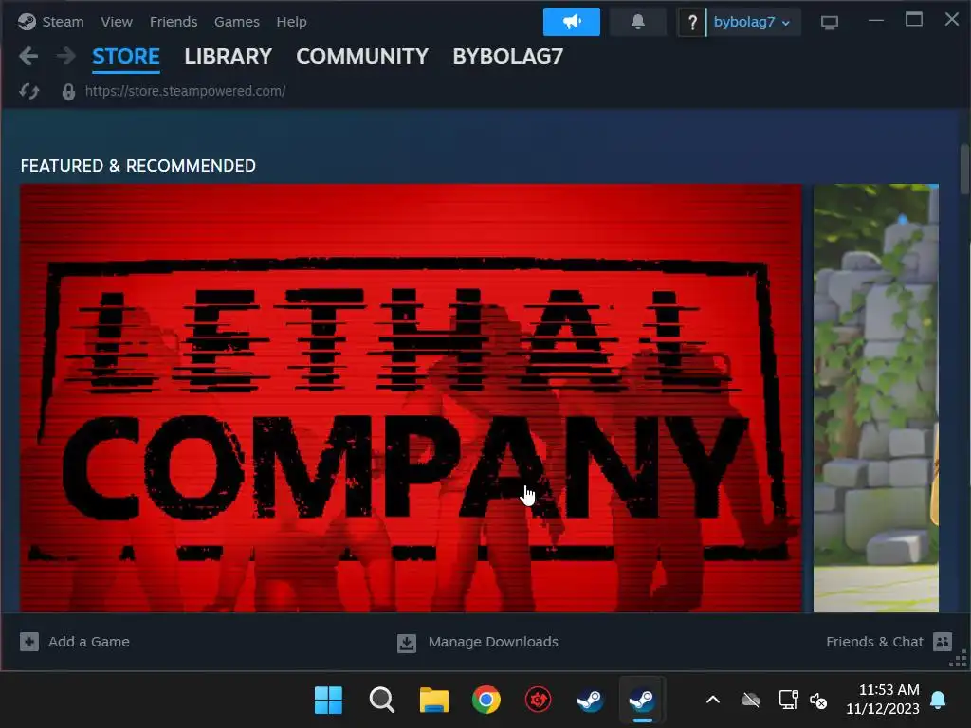Click the store.steampowered.com URL field
971x728 pixels.
tap(185, 91)
